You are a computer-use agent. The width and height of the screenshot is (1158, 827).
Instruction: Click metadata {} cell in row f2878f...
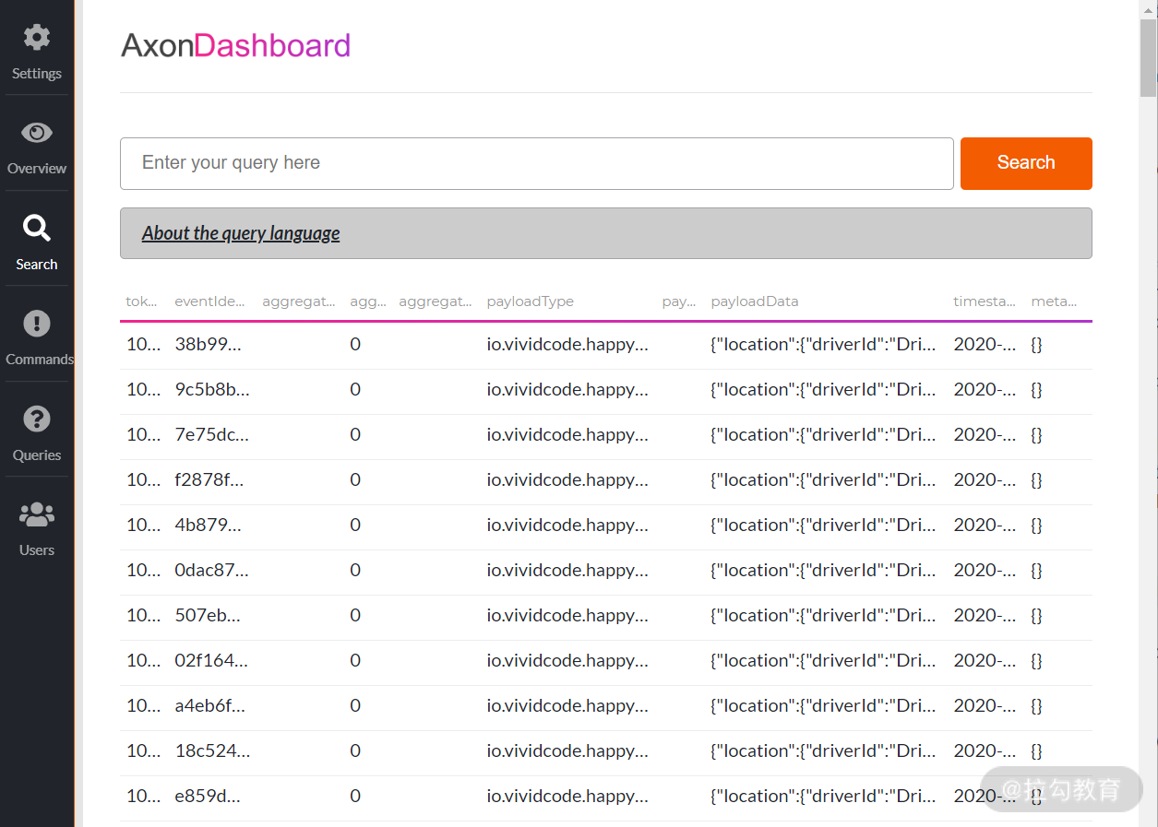click(x=1036, y=480)
